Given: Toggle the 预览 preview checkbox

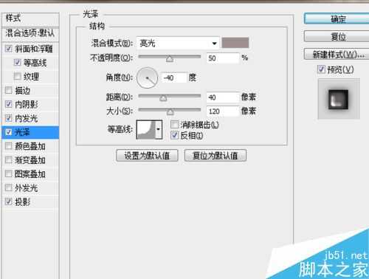Looking at the screenshot, I should coord(321,69).
